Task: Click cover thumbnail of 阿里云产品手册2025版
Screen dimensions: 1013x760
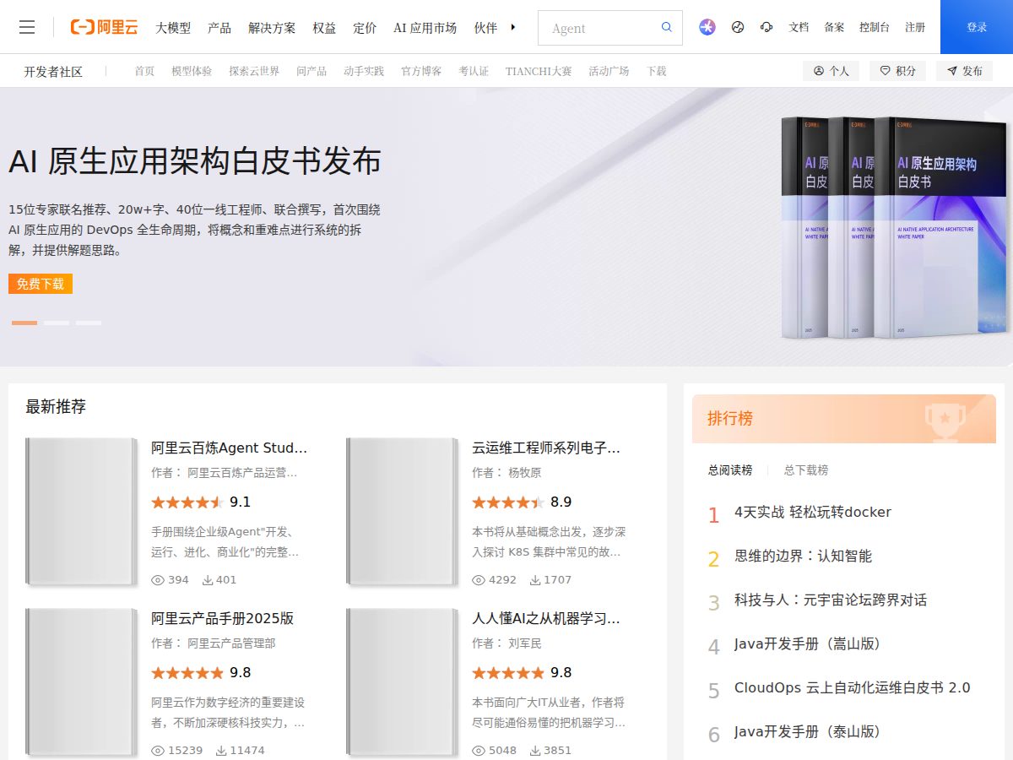Action: [81, 681]
